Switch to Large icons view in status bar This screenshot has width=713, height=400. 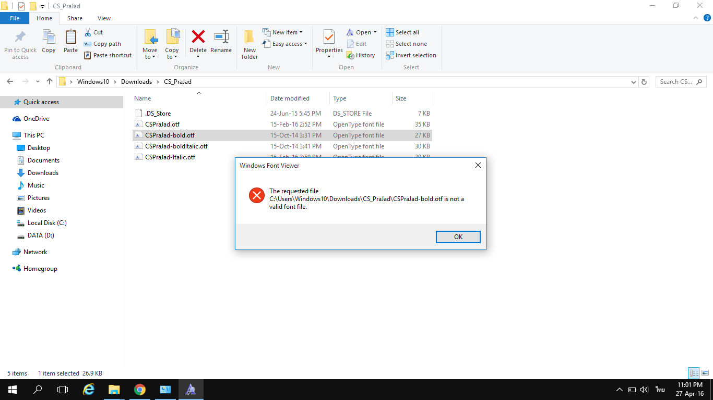tap(705, 373)
